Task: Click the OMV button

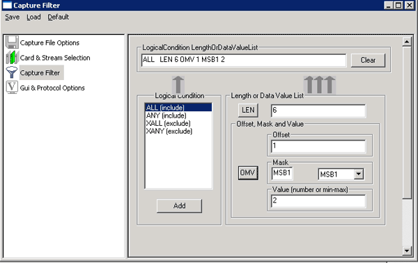Action: pos(248,173)
